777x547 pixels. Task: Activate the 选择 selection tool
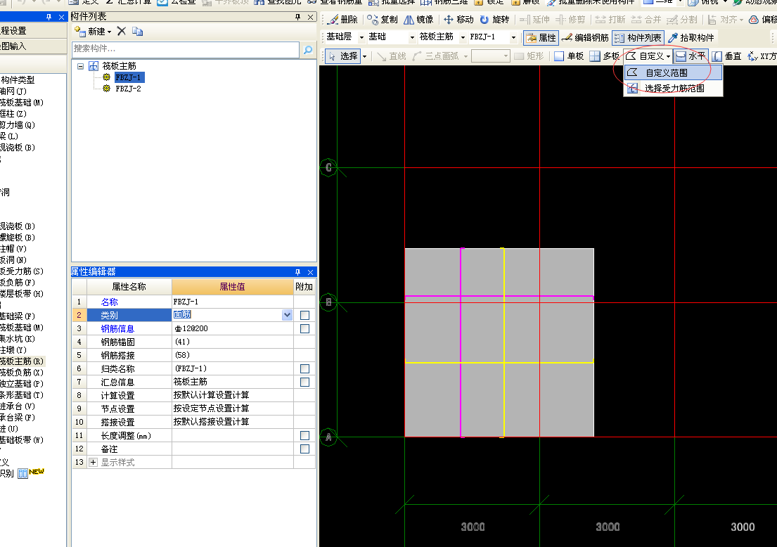(343, 56)
